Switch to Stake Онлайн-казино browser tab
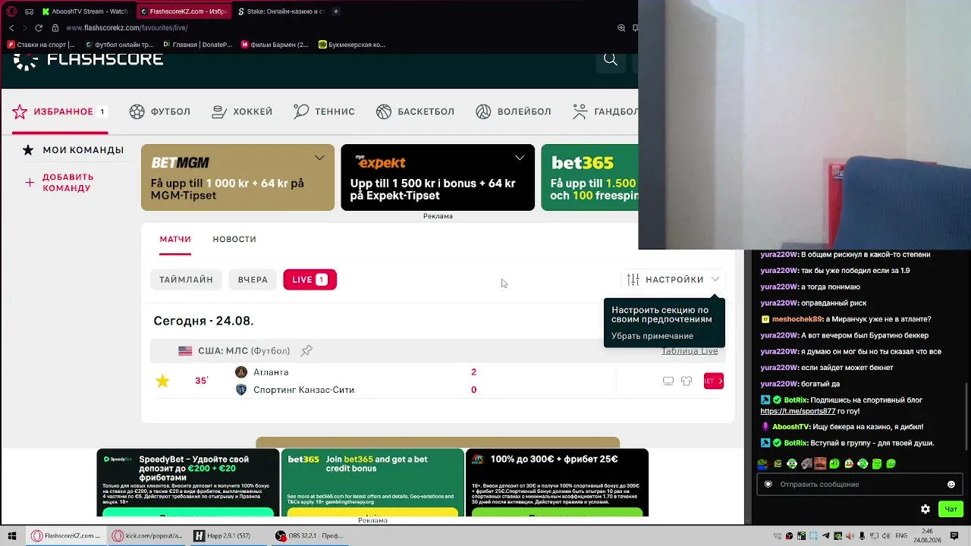 [281, 11]
